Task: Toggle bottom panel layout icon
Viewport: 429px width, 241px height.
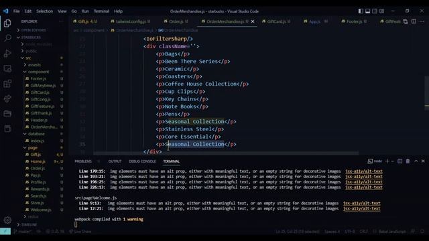Action: pyautogui.click(x=368, y=11)
